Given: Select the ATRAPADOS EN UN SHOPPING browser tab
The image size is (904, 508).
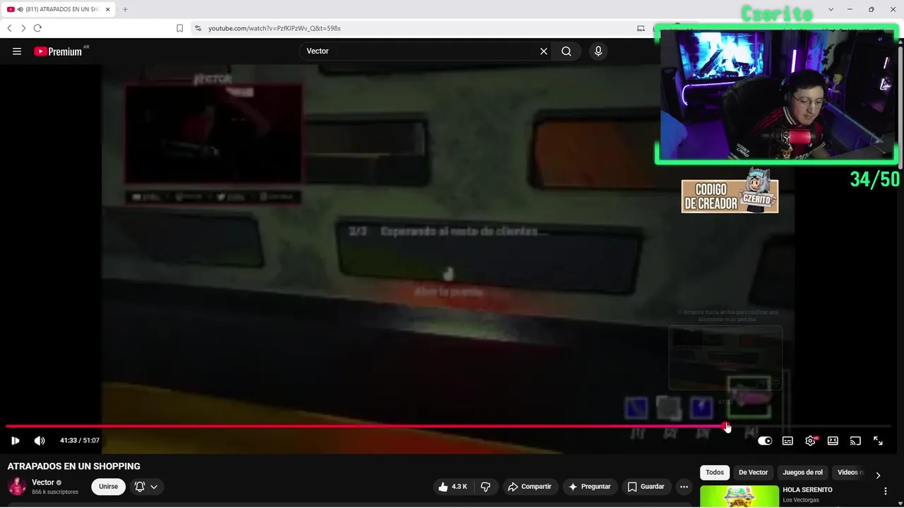Looking at the screenshot, I should click(x=58, y=9).
